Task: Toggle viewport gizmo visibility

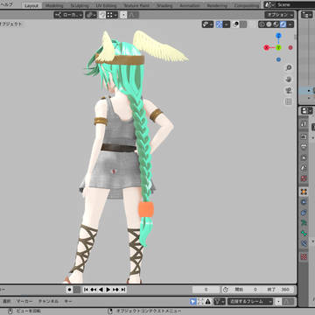Action: 220,24
